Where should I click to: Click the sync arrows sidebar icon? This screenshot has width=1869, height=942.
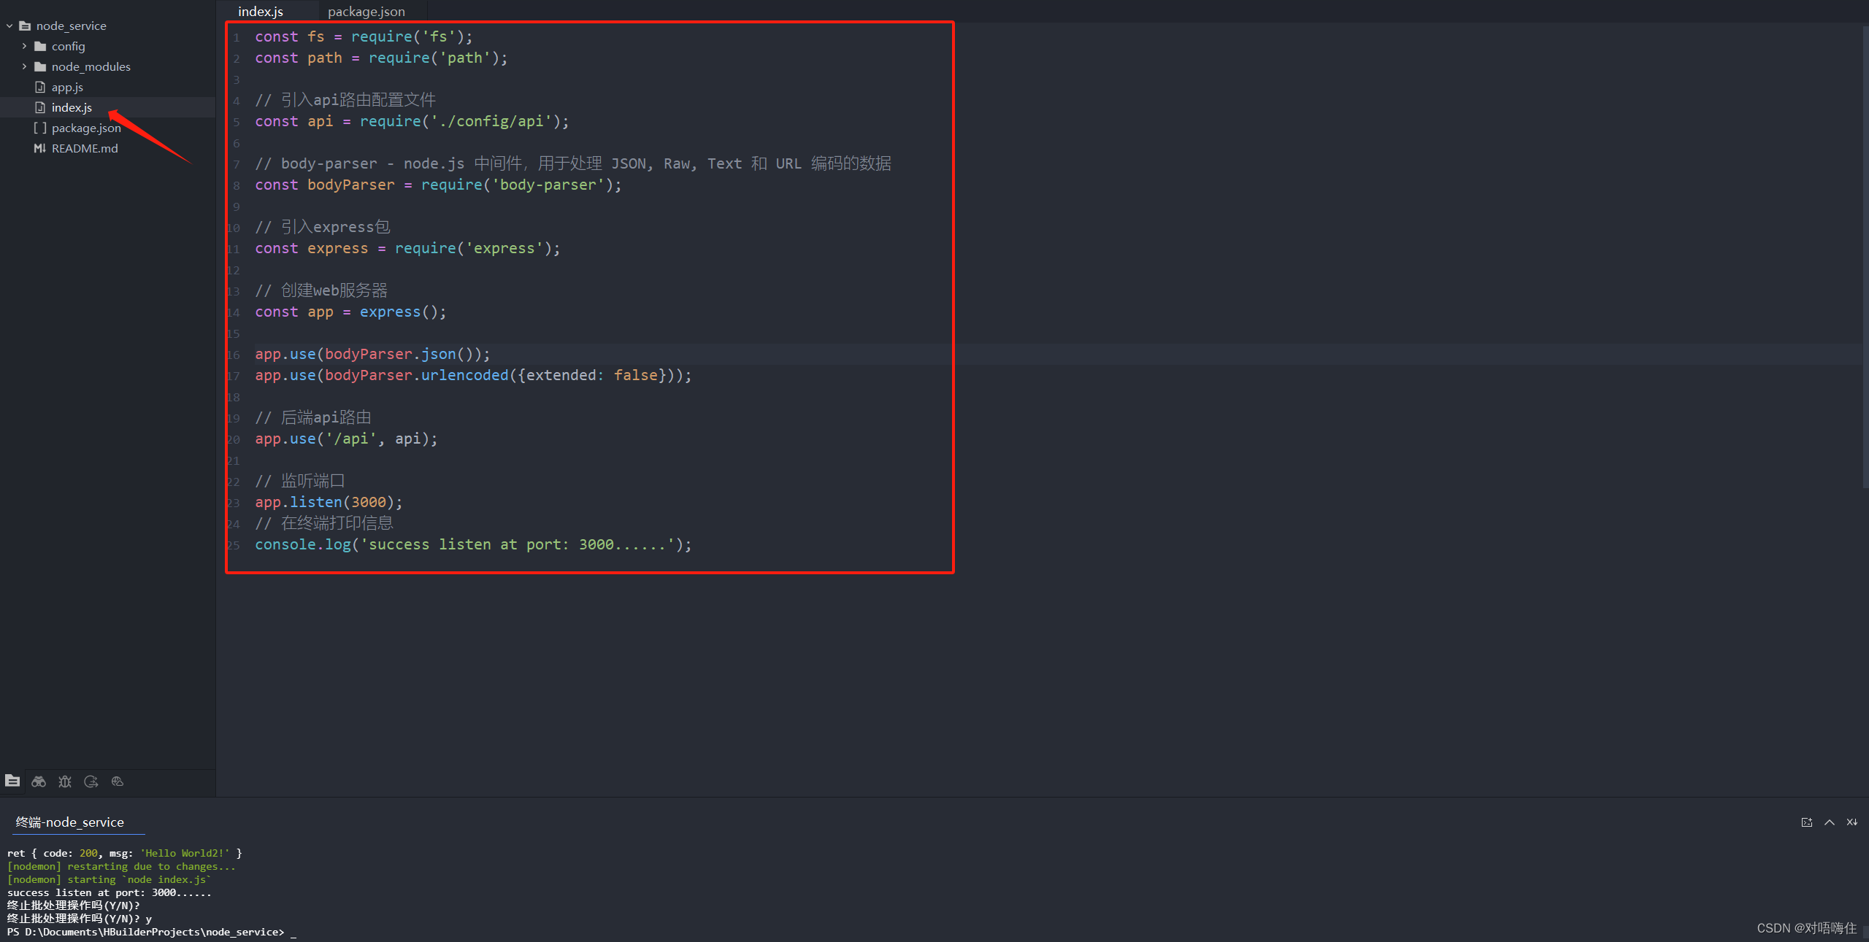click(91, 781)
